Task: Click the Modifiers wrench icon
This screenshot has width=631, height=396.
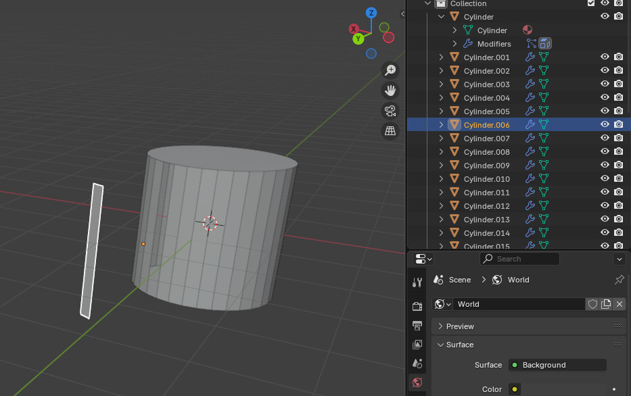Action: [468, 43]
